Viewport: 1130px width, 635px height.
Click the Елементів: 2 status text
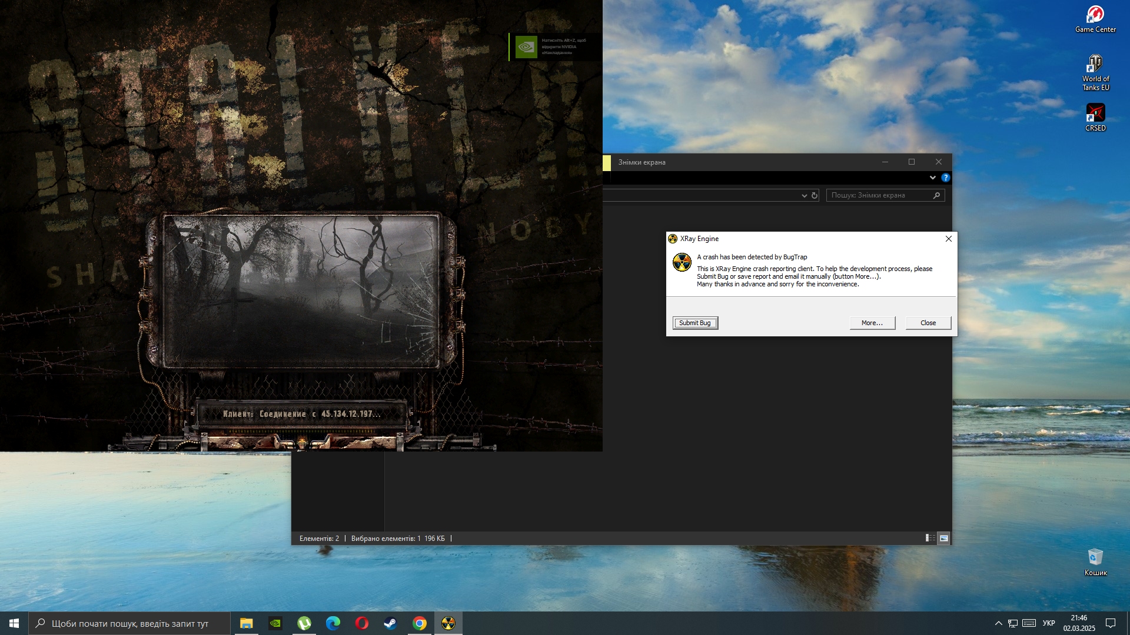(319, 538)
